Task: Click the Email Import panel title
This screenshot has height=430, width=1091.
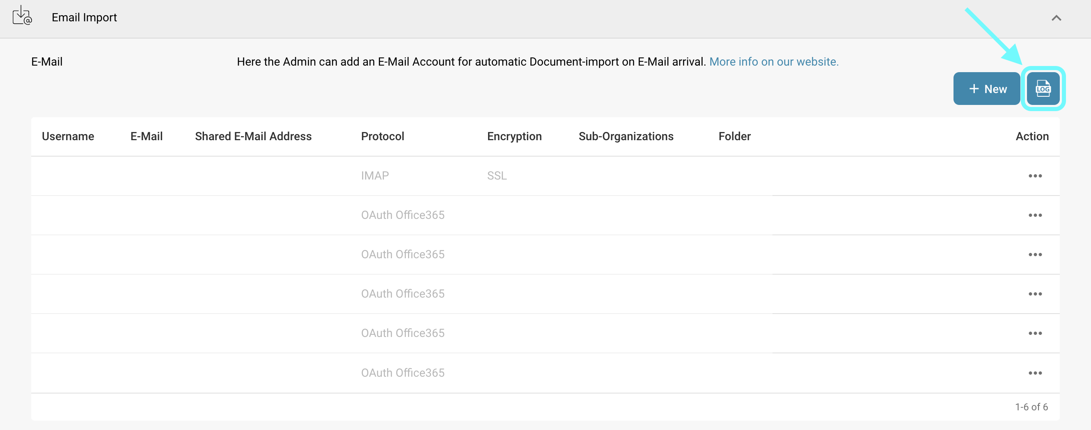Action: click(84, 17)
